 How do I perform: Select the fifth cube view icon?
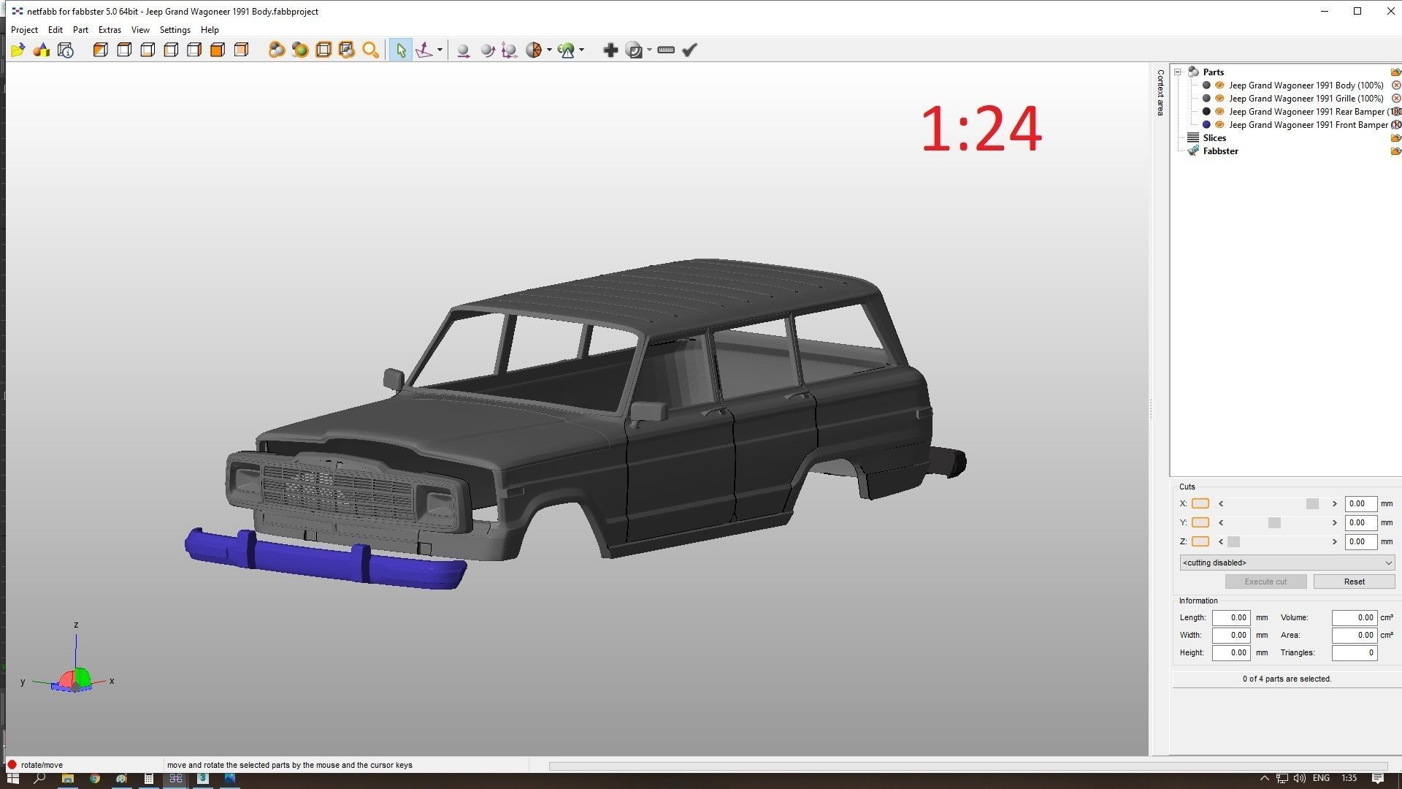(194, 50)
